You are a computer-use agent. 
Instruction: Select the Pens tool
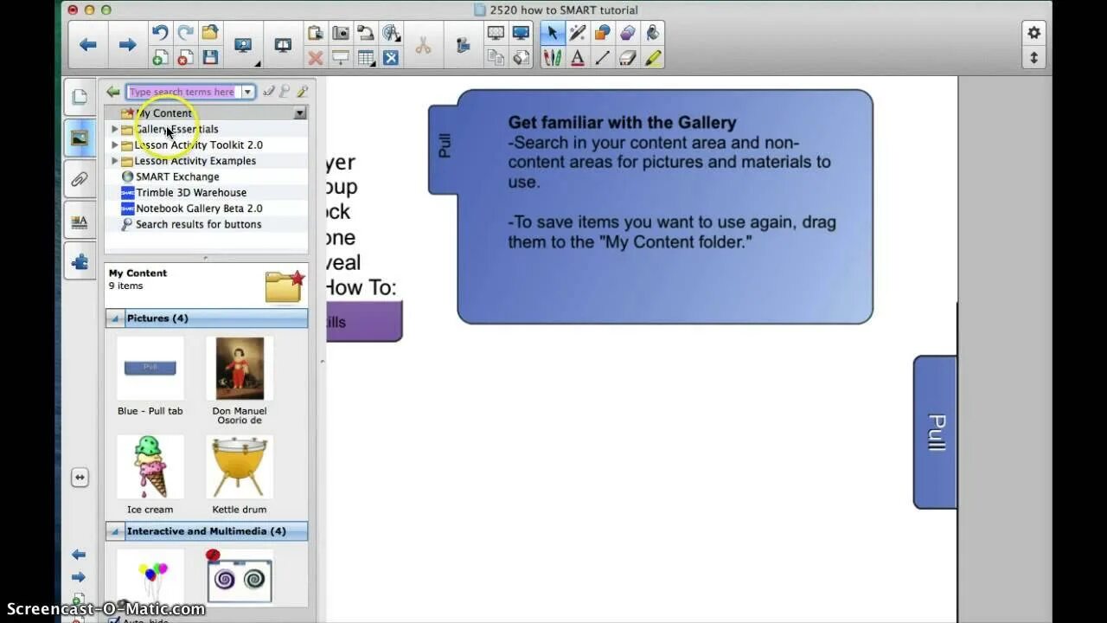tap(552, 58)
